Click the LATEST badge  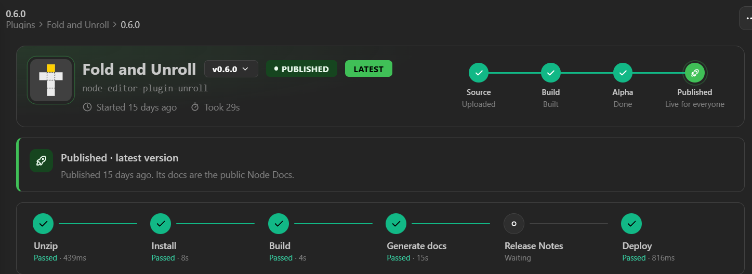pyautogui.click(x=368, y=69)
